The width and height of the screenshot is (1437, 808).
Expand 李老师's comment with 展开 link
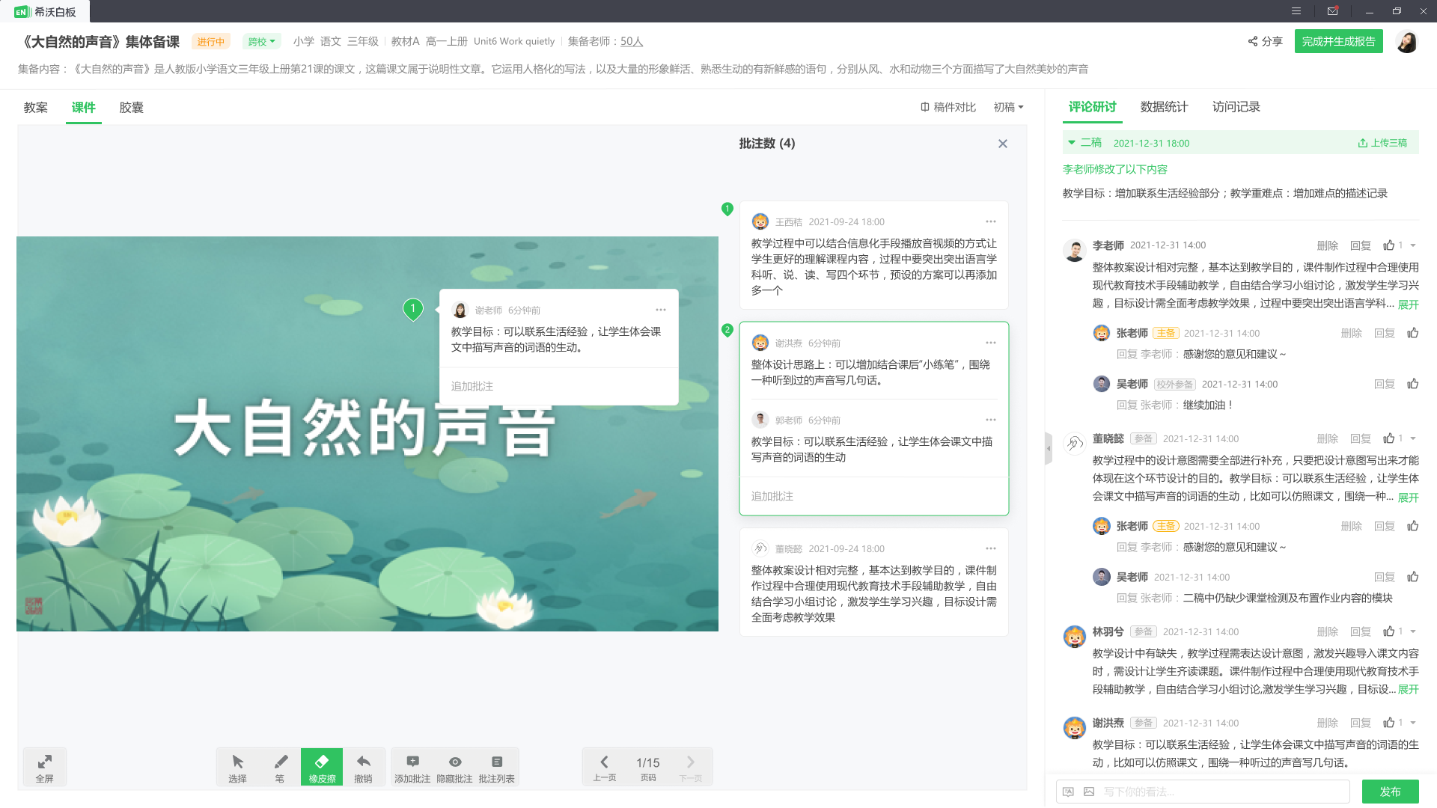click(x=1408, y=304)
